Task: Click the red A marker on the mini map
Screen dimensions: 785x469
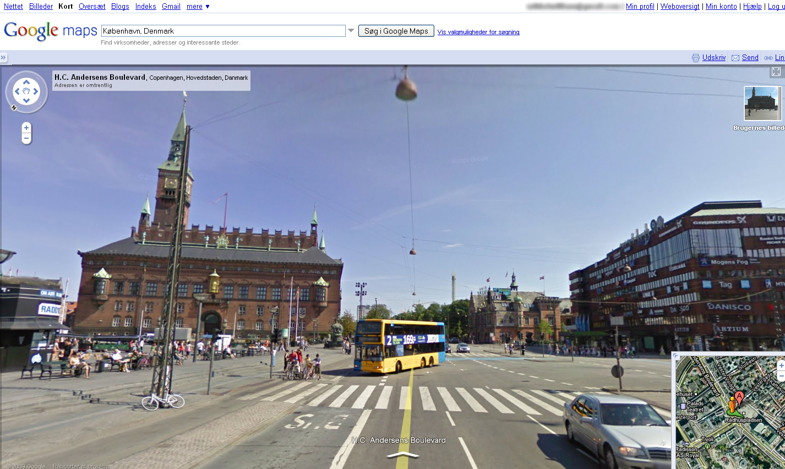Action: (739, 397)
